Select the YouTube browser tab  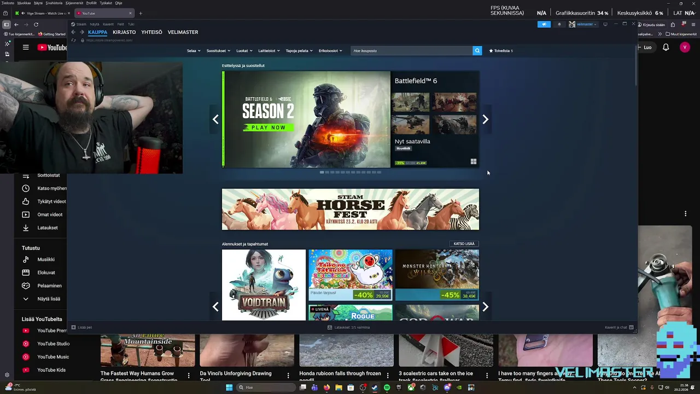click(x=104, y=13)
